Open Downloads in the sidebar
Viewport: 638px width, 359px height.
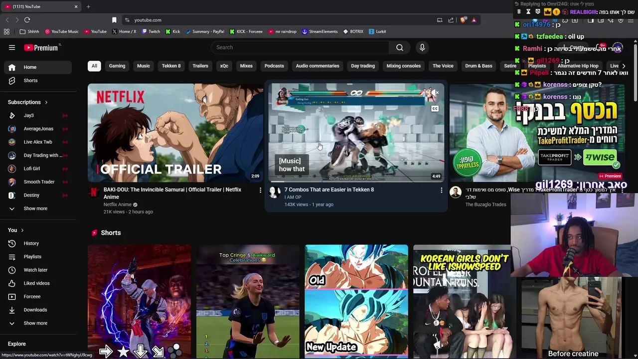tap(38, 310)
